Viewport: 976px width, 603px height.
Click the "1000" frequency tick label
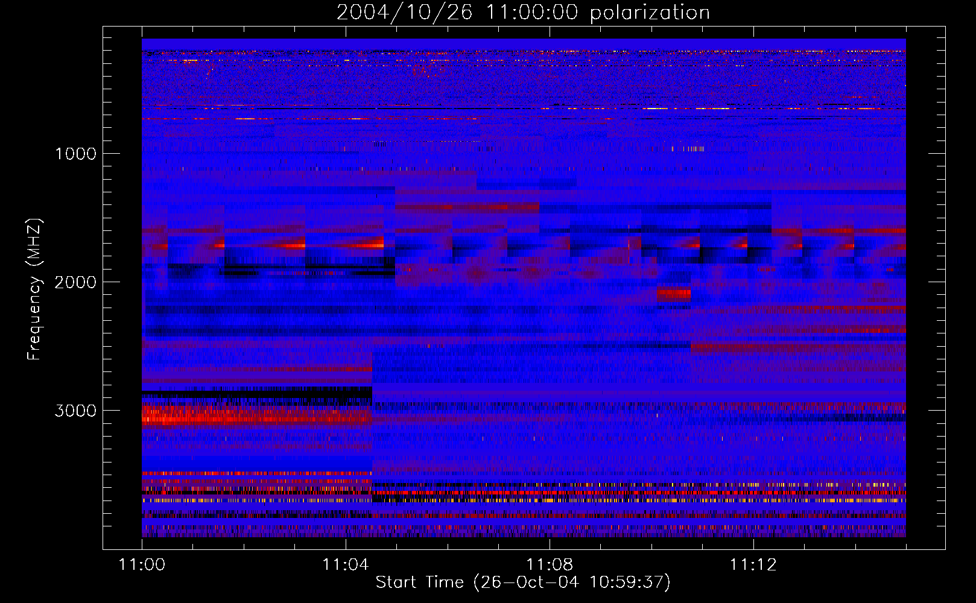[75, 154]
